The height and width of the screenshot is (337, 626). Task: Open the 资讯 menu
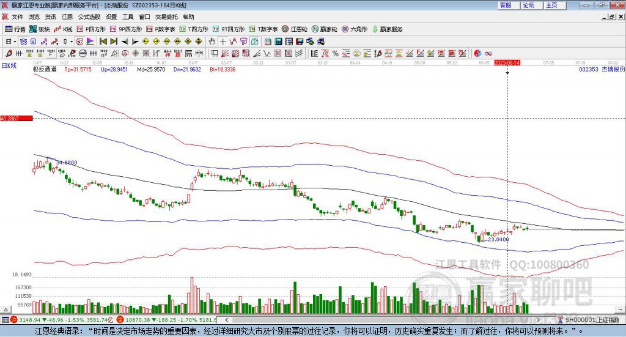(50, 17)
